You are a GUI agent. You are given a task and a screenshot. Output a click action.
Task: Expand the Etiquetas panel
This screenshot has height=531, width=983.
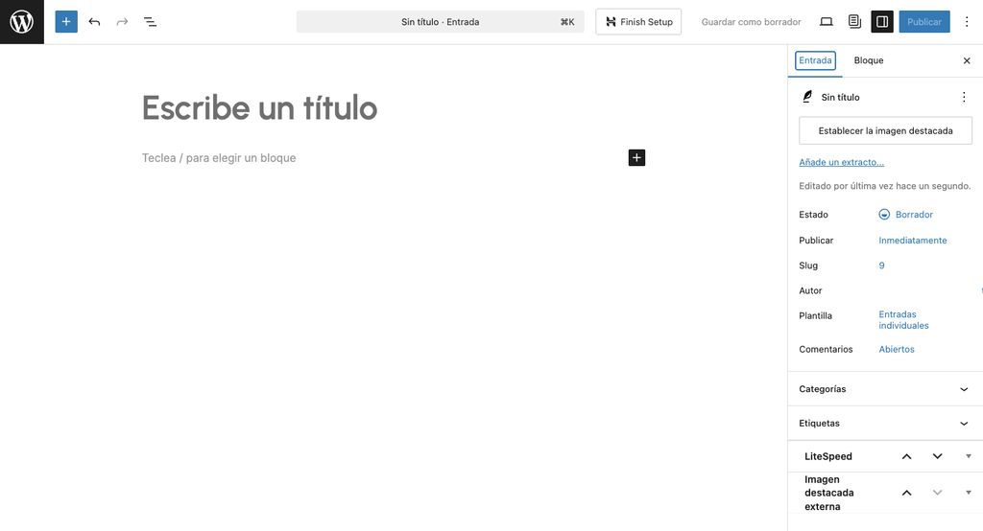coord(885,424)
